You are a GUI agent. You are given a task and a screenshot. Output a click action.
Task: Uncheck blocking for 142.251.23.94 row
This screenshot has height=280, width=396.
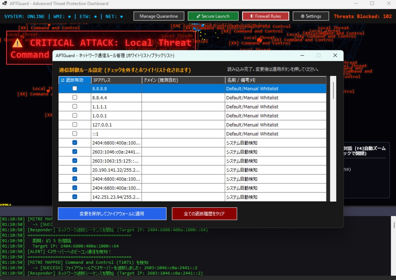75,197
